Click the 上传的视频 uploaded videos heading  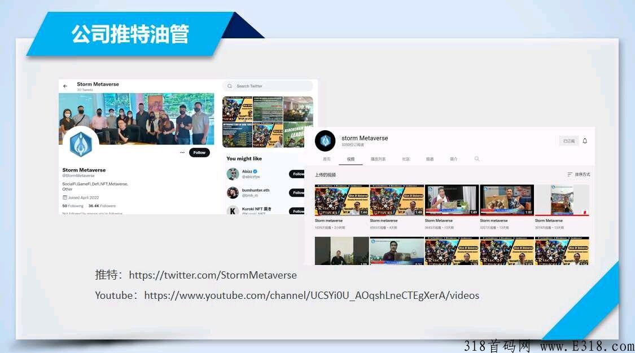tap(325, 175)
